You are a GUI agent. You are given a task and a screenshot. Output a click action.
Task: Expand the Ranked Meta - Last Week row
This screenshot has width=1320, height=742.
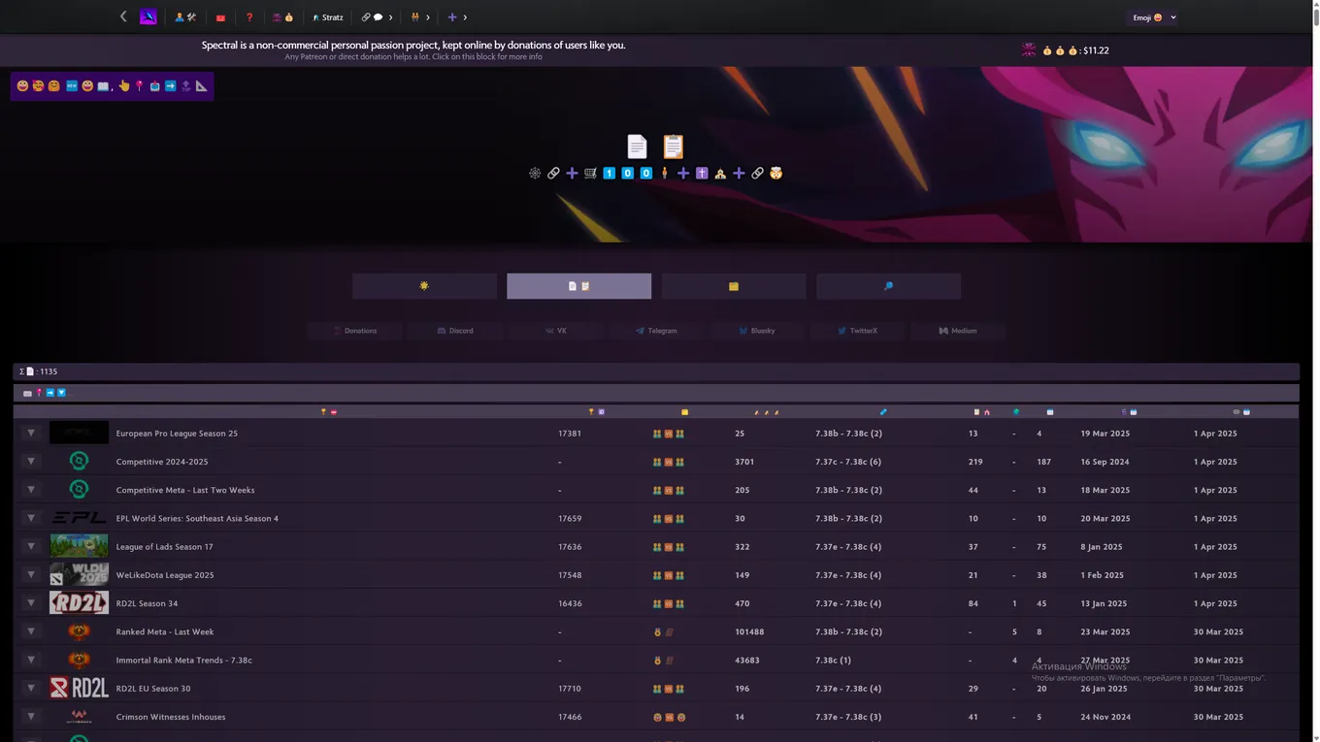(31, 631)
